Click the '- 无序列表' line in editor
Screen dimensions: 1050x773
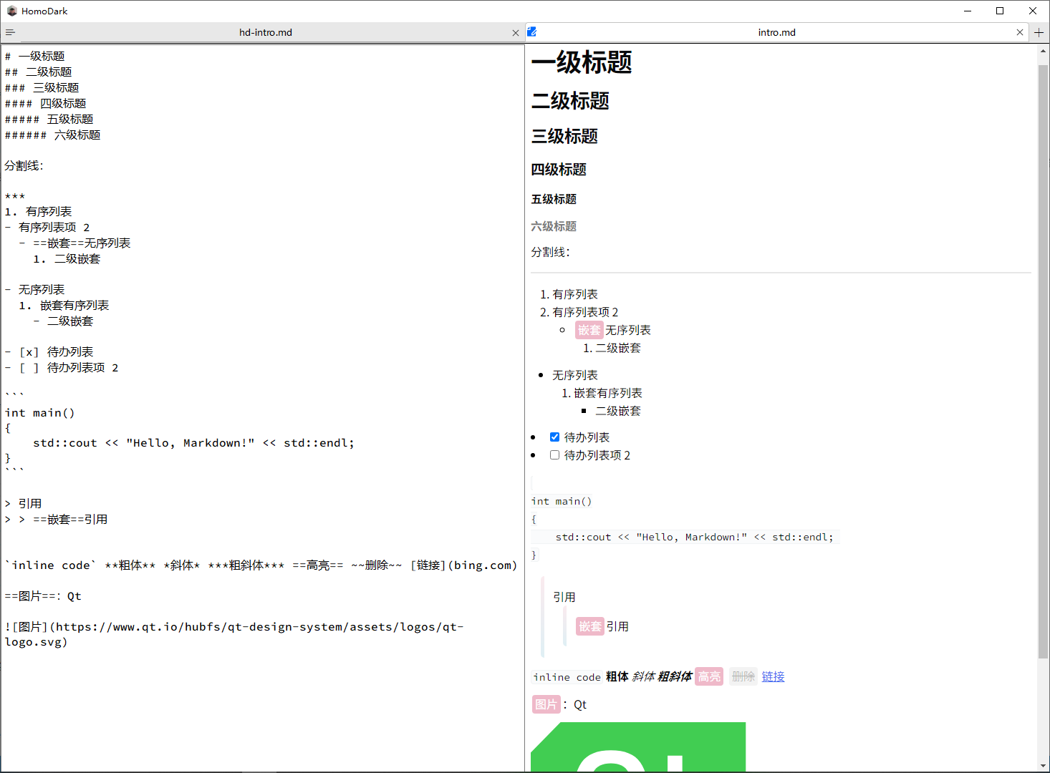coord(34,289)
